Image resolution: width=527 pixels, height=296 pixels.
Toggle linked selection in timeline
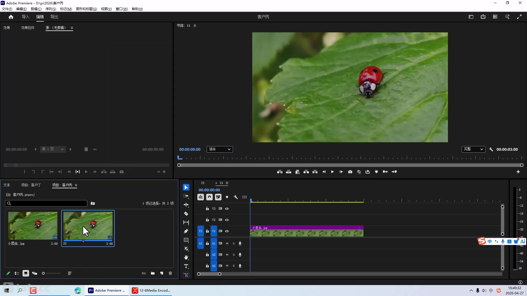(218, 197)
